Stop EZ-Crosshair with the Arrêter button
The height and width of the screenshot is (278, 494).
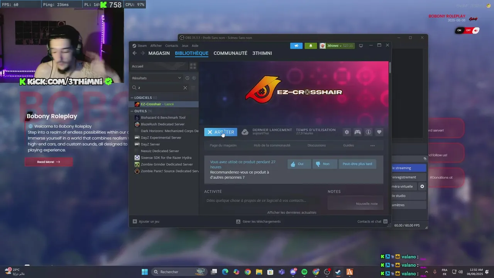[221, 132]
